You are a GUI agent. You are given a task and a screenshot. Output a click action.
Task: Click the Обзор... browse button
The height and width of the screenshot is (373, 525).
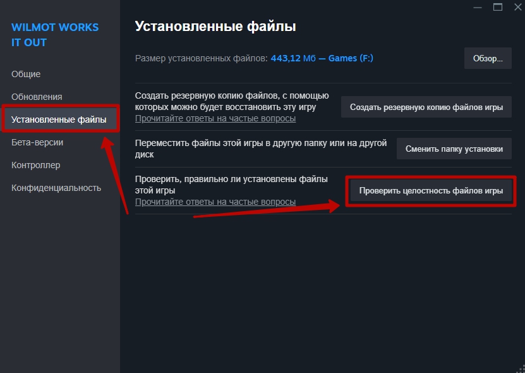tap(488, 58)
